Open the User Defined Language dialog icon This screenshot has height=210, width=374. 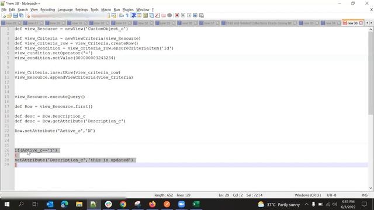coord(139,16)
